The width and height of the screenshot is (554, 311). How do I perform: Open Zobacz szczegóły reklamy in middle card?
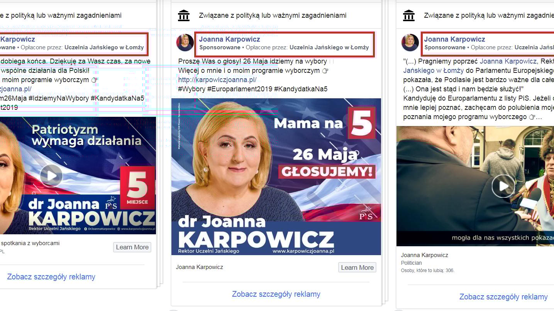pyautogui.click(x=276, y=294)
